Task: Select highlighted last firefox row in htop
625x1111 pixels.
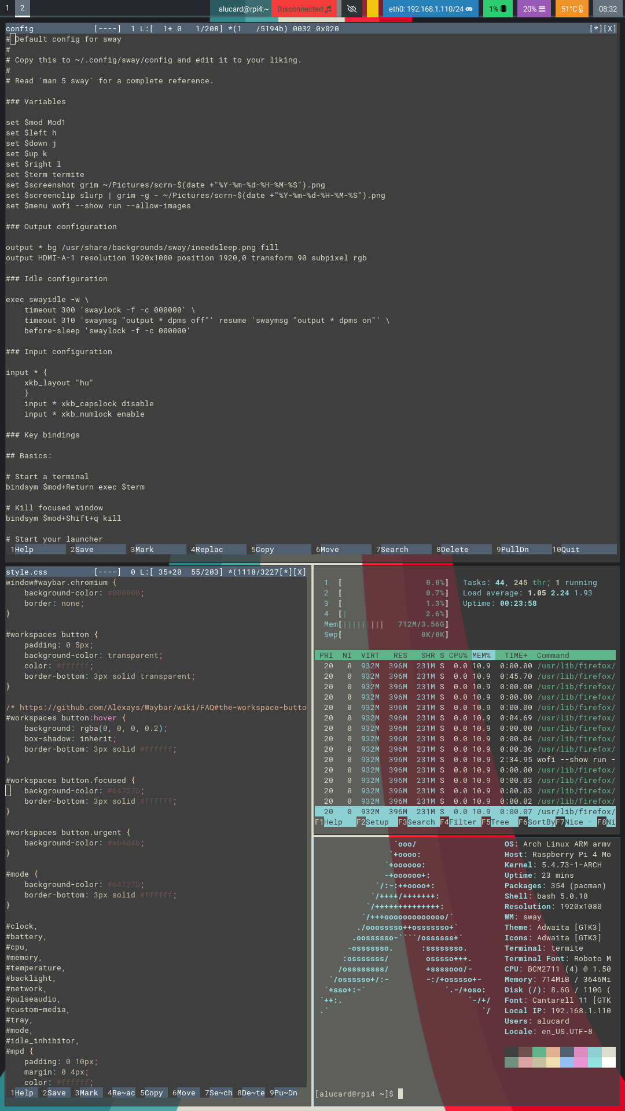Action: click(x=465, y=811)
